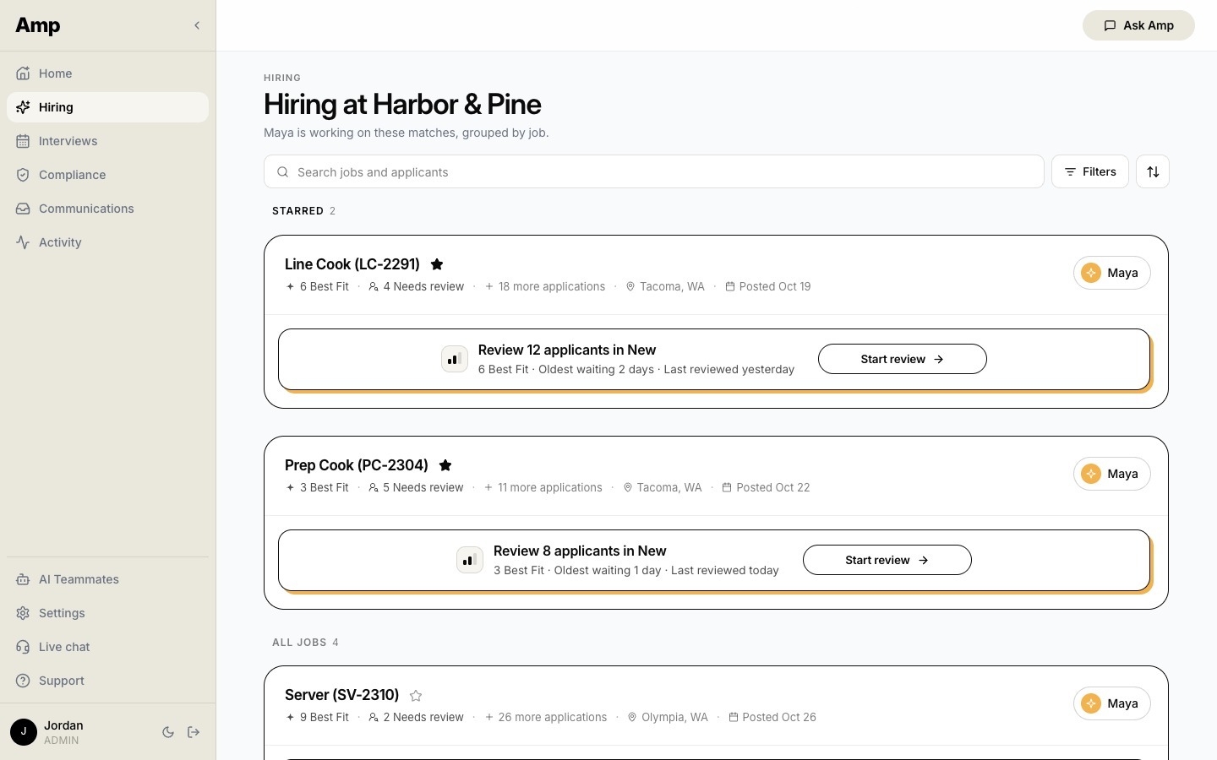Click "11 more applications" on Prep Cook
The height and width of the screenshot is (760, 1217).
pos(543,488)
